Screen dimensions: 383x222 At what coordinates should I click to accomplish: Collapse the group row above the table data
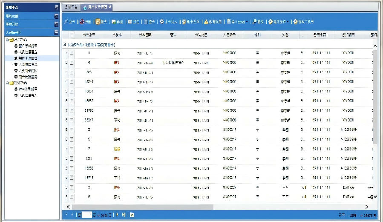coord(64,44)
